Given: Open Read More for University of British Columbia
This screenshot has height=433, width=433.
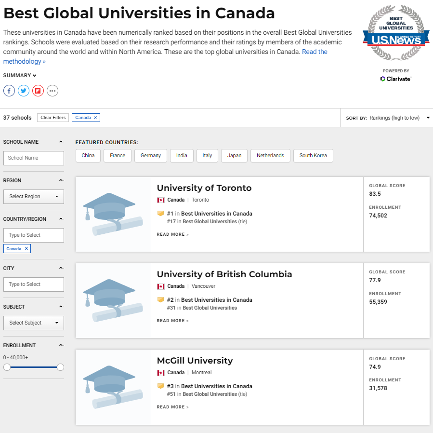Looking at the screenshot, I should coord(172,321).
